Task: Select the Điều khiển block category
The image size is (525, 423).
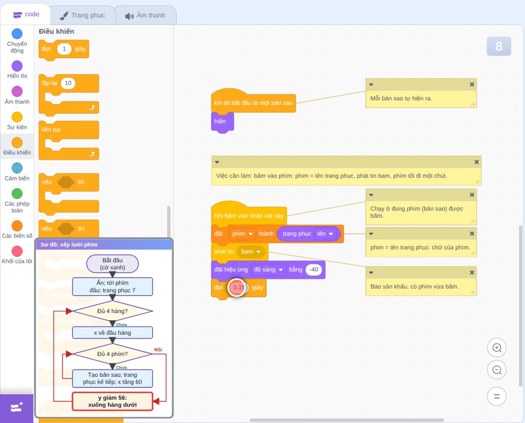Action: (x=17, y=146)
